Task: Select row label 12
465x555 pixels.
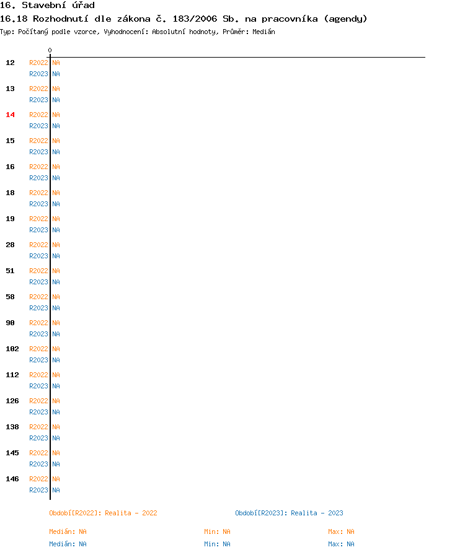Action: click(x=11, y=63)
